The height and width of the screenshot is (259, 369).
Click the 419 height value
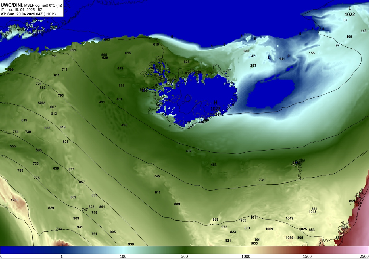(x=120, y=68)
